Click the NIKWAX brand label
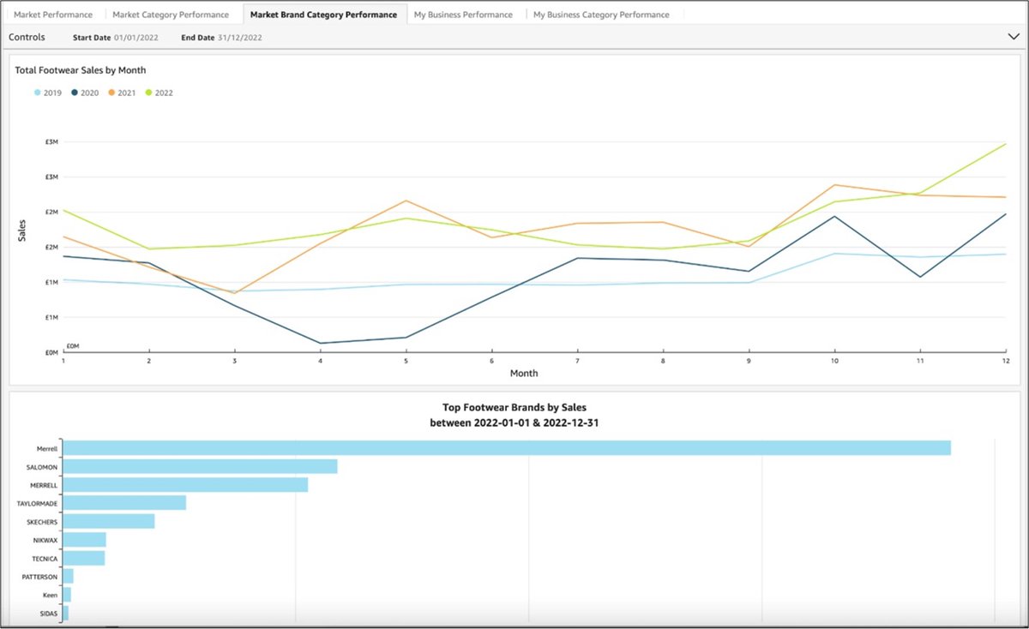 [44, 541]
